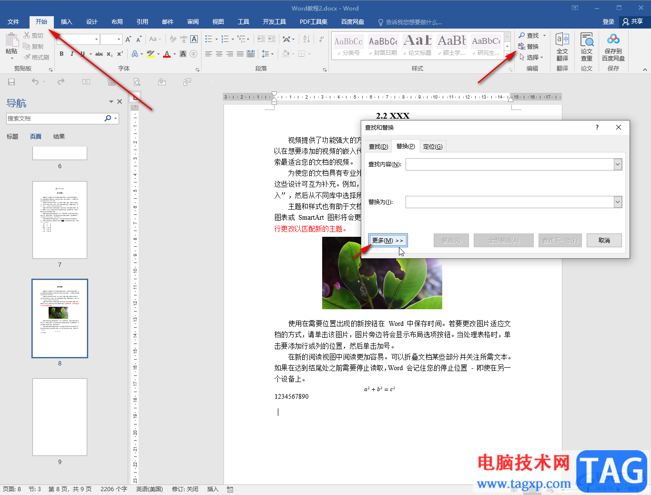Click the paragraph shading paint bucket
651x495 pixels.
[x=285, y=54]
